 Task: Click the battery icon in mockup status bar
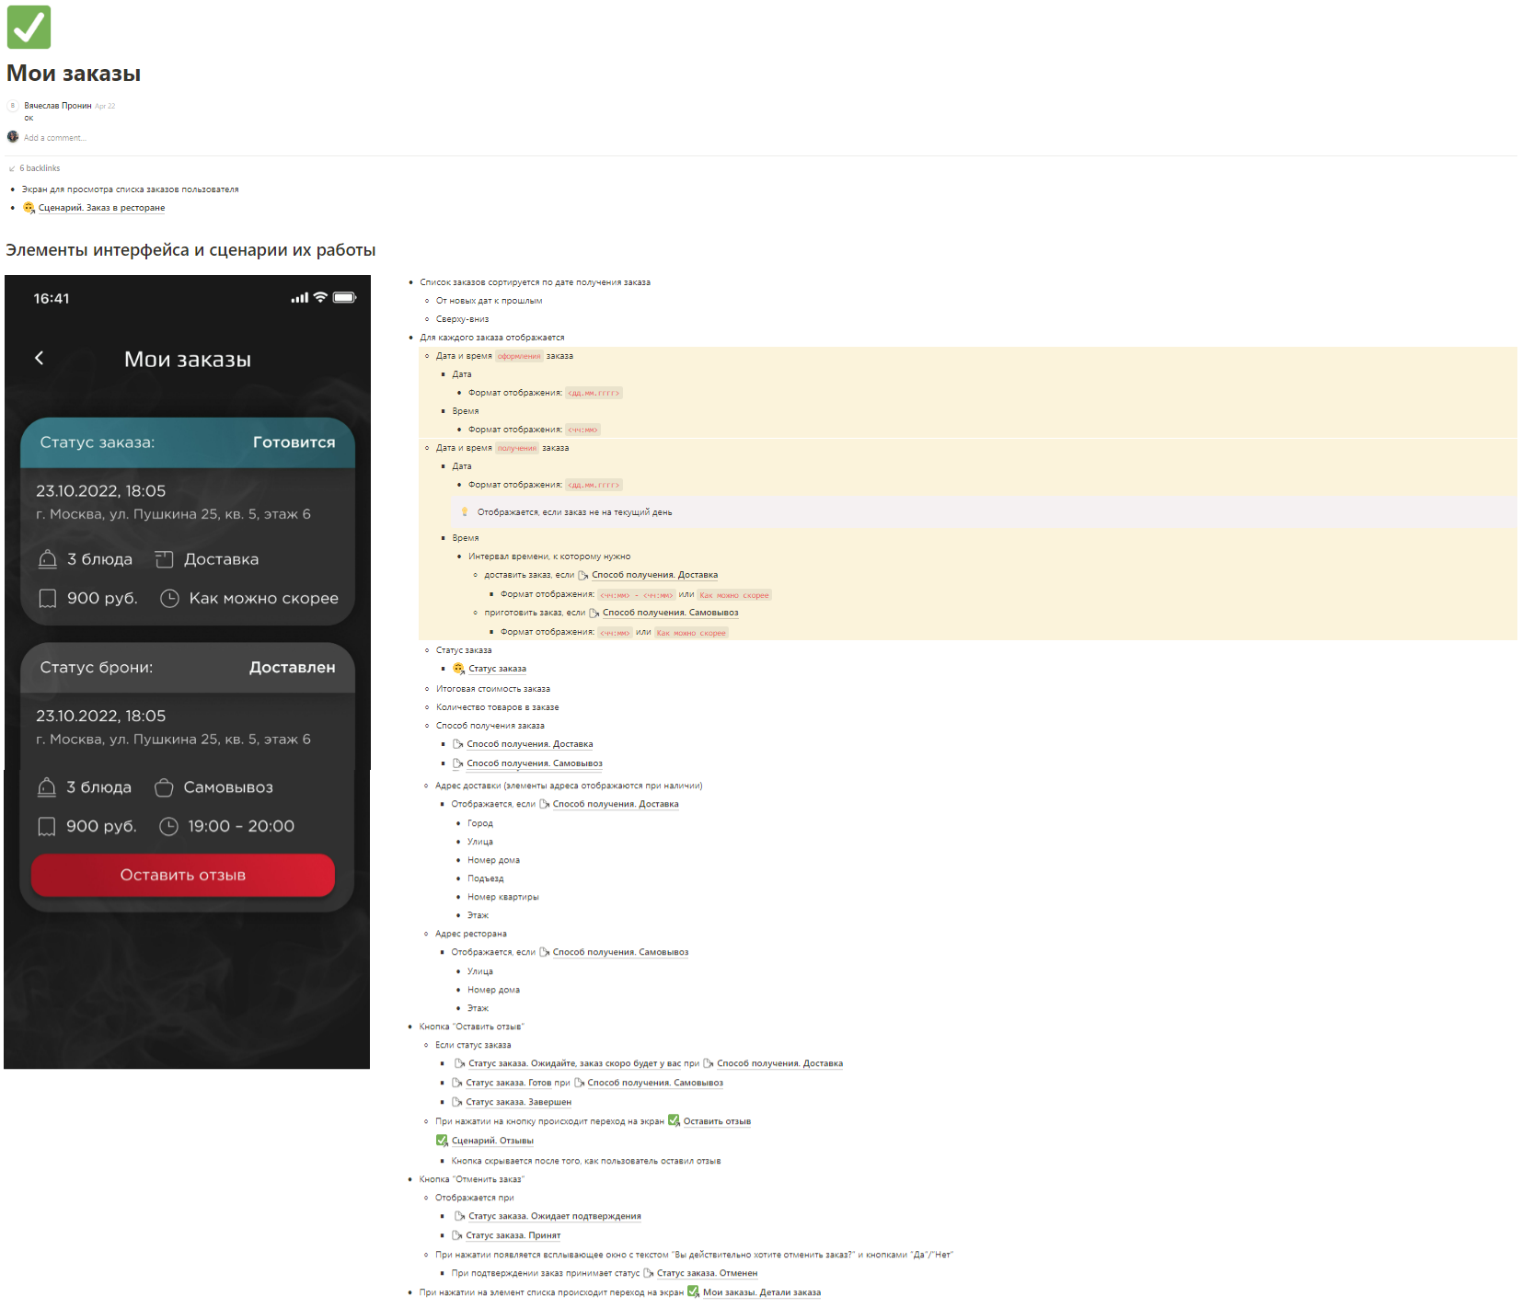[x=344, y=297]
